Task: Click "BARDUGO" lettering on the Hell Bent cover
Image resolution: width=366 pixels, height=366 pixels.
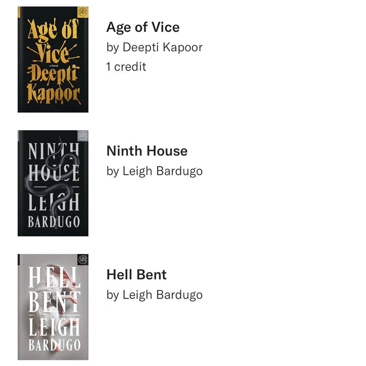Action: 54,345
